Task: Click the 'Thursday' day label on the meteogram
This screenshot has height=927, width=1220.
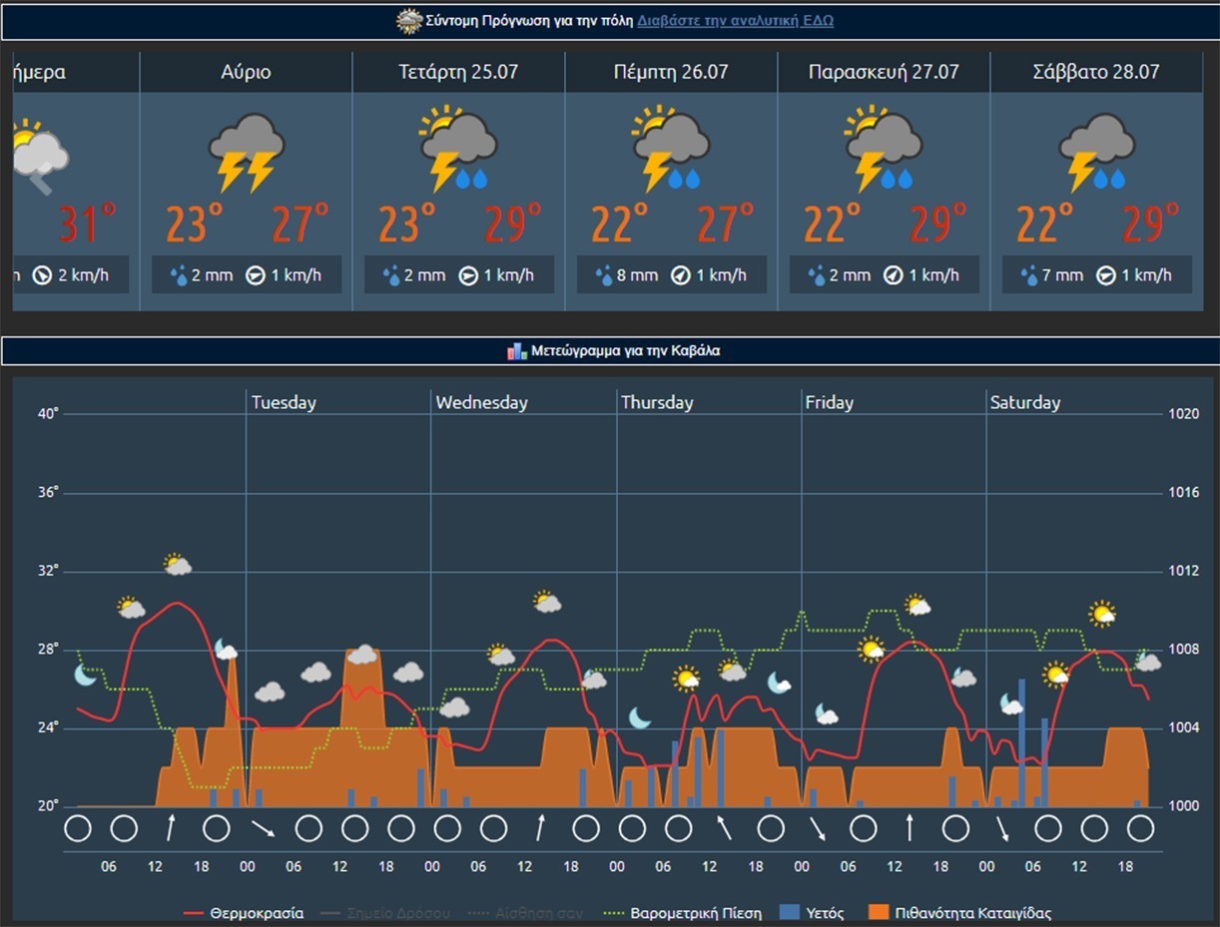Action: [657, 403]
